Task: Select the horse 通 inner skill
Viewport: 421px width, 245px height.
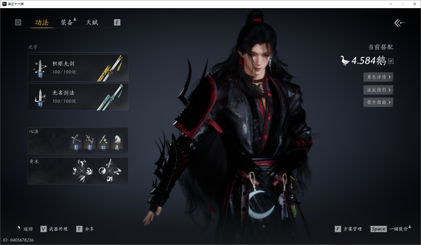Action: pos(117,142)
